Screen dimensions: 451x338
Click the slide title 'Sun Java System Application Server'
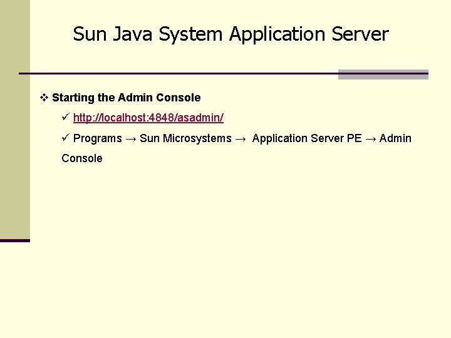tap(231, 34)
